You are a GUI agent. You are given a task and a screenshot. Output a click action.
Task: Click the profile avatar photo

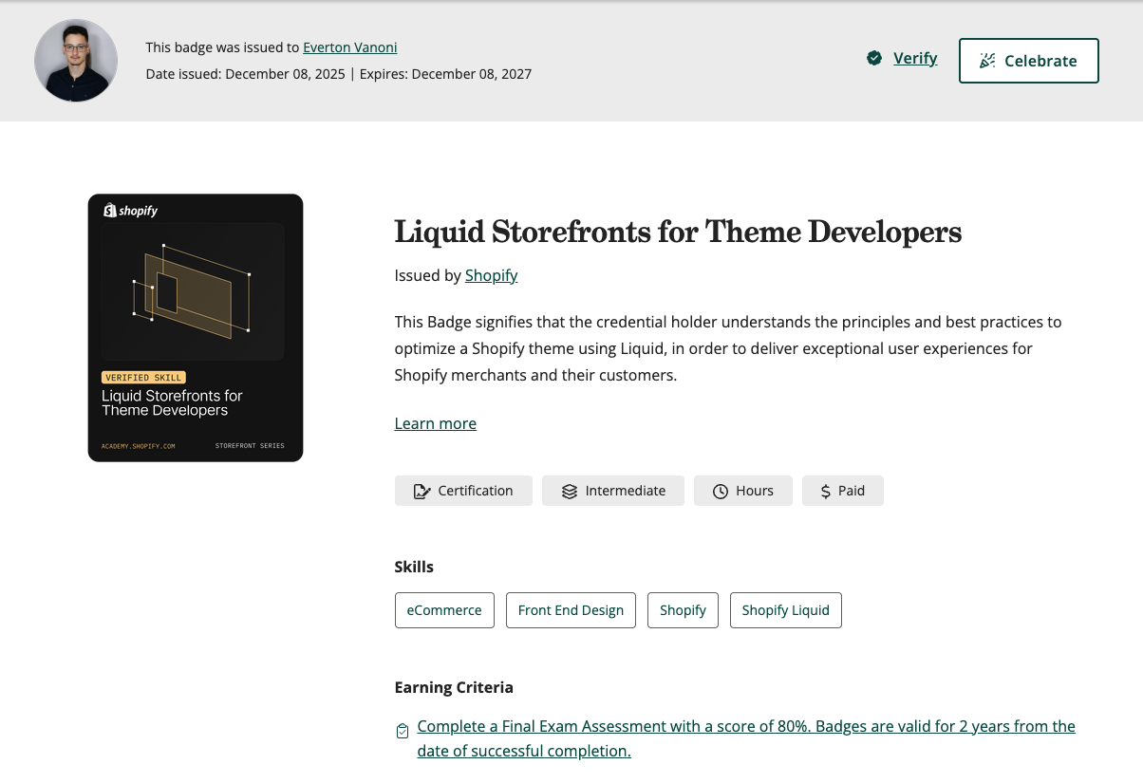(x=76, y=61)
